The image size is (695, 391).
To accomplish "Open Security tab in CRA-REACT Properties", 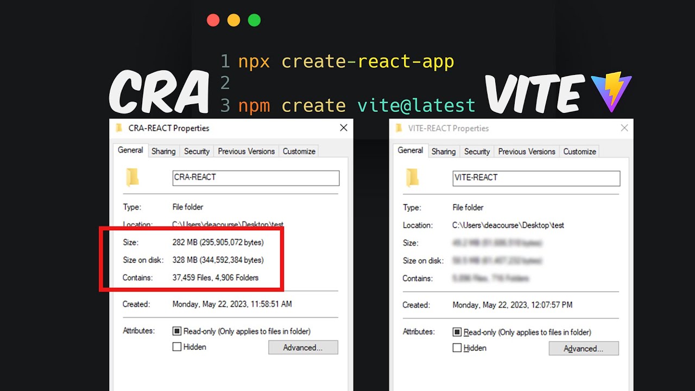I will pyautogui.click(x=197, y=152).
